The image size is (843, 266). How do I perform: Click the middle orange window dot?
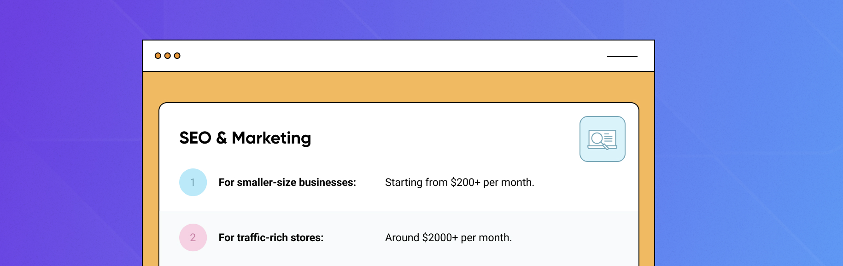point(168,56)
